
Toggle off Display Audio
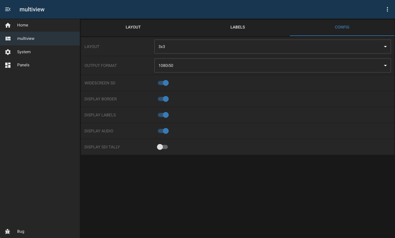click(x=163, y=131)
